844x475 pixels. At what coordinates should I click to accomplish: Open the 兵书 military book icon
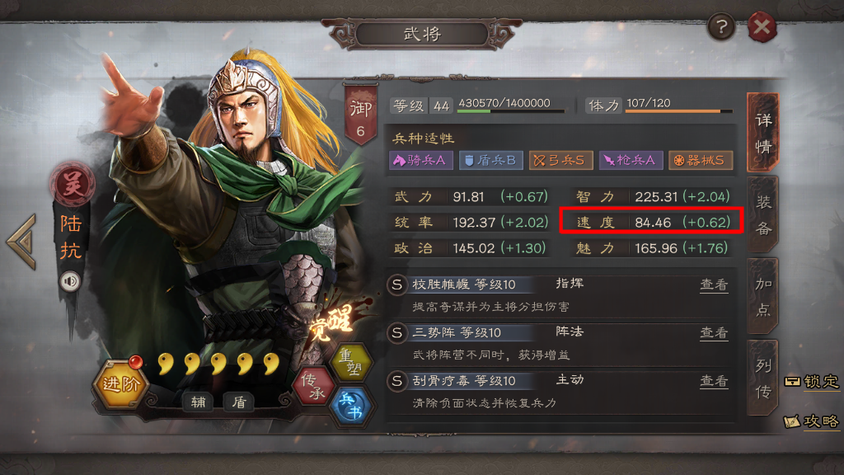coord(352,406)
